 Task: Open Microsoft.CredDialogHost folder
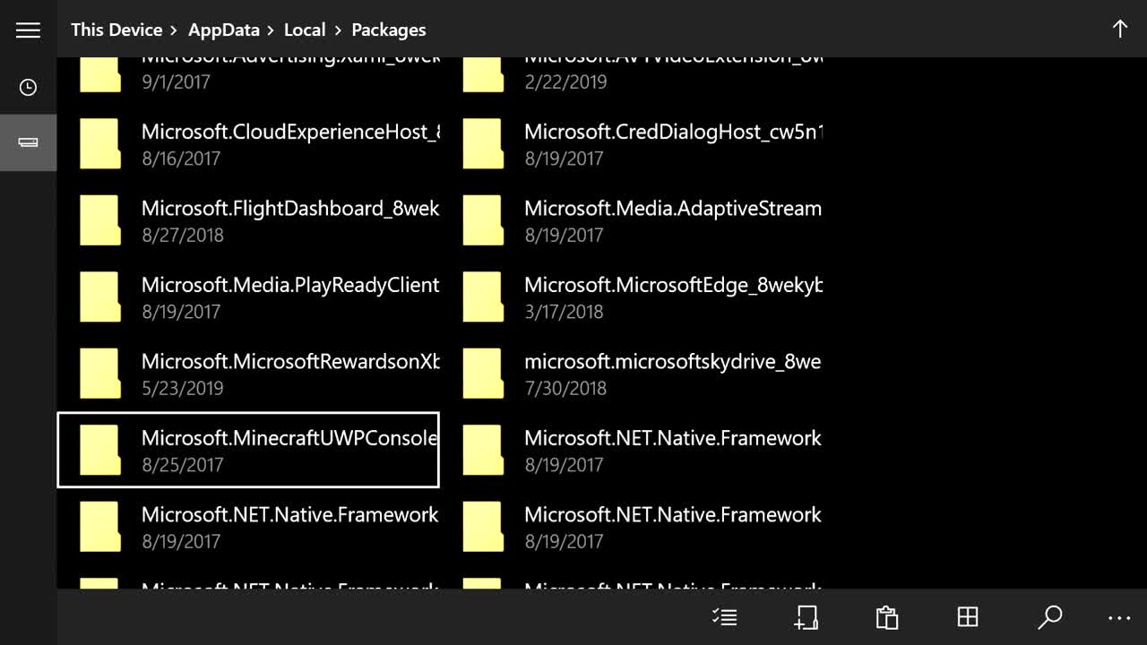[x=631, y=144]
